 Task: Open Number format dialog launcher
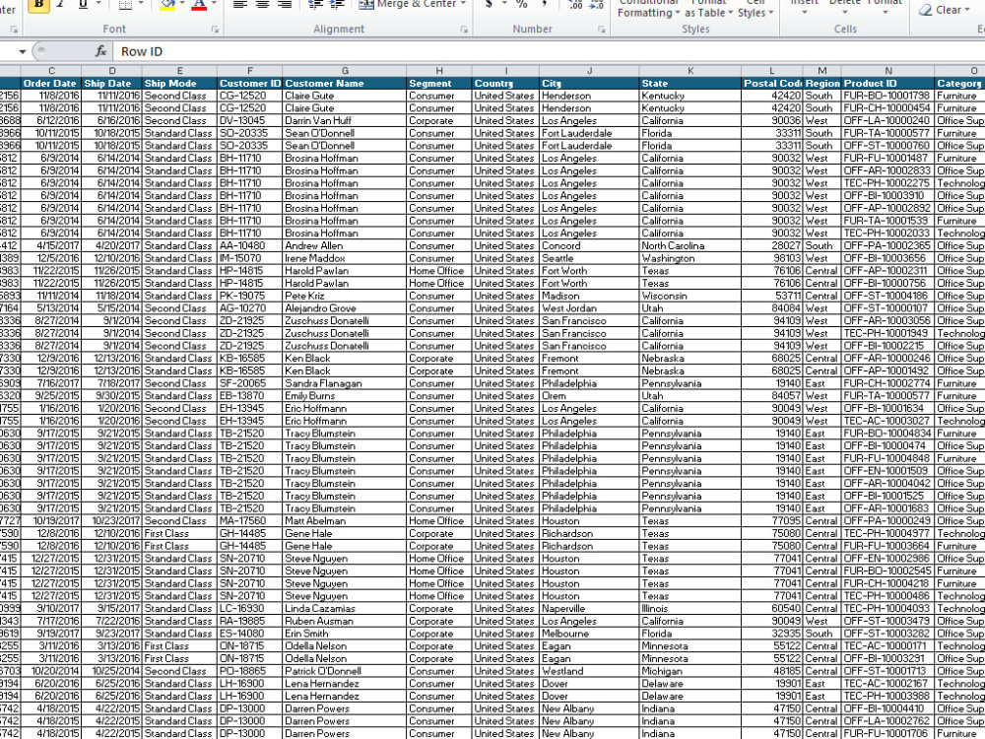point(601,30)
